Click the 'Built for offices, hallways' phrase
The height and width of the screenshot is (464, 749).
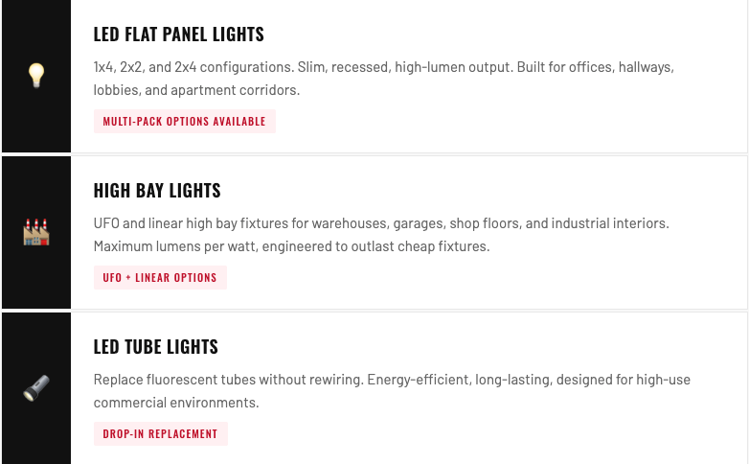pyautogui.click(x=595, y=67)
